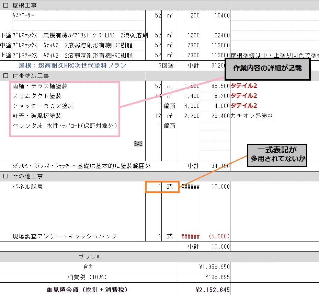Click the unit price 2,200
The height and width of the screenshot is (295, 319).
point(192,116)
